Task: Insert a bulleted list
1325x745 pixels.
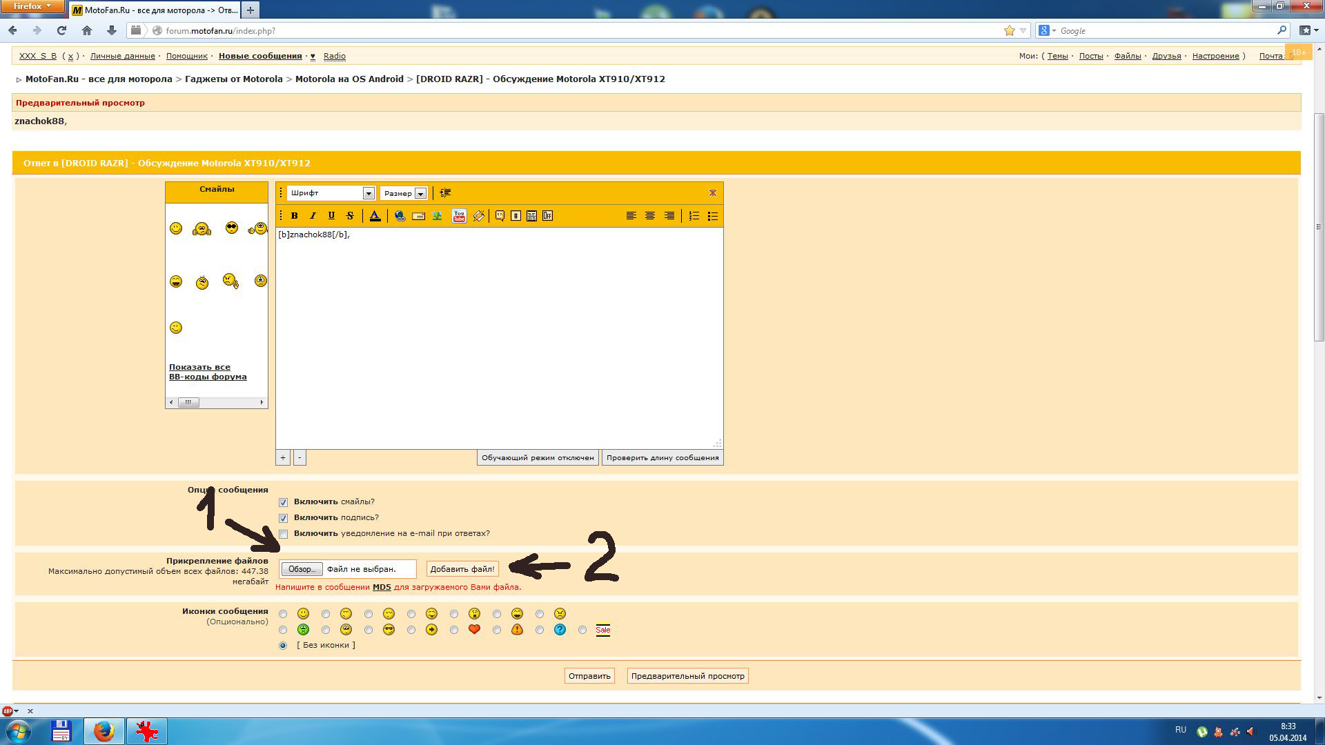Action: pos(713,216)
